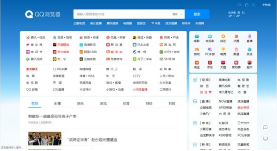Click the monitor floating icon at right edge
277x151 pixels.
pyautogui.click(x=265, y=139)
